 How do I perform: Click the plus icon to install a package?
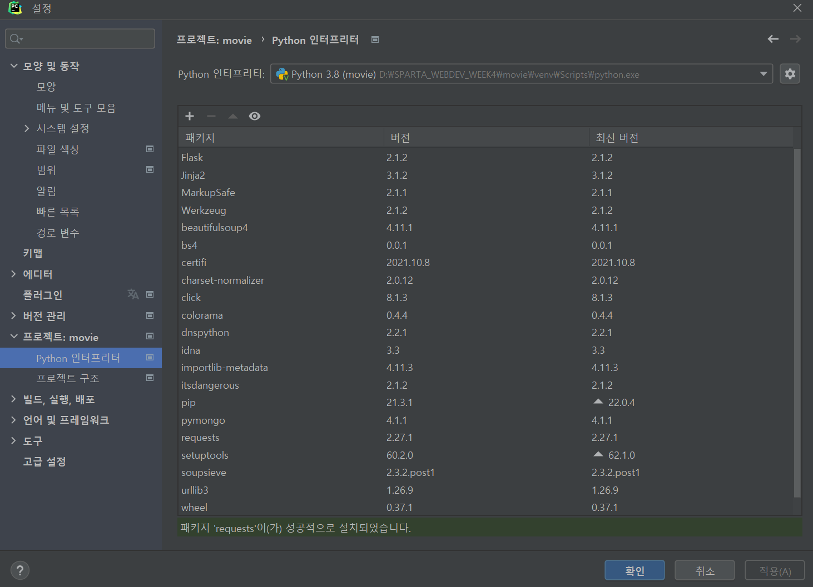tap(190, 116)
